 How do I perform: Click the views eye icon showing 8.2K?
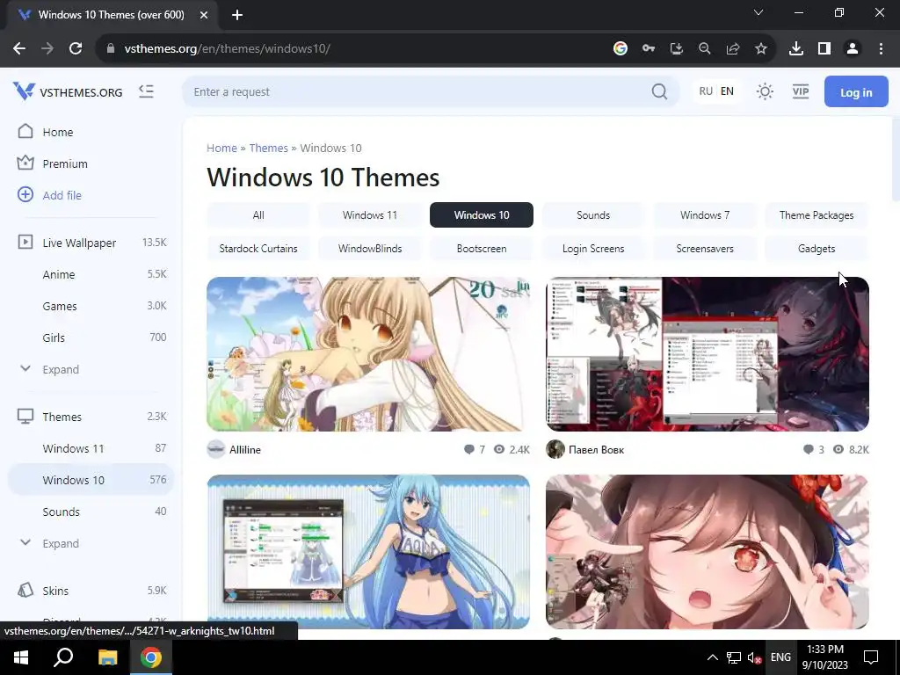[838, 449]
